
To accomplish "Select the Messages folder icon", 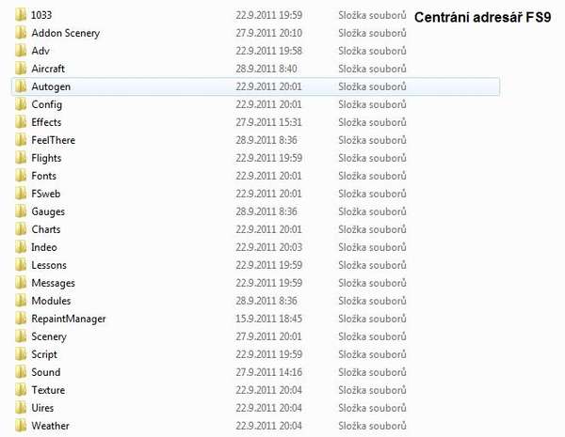I will [x=21, y=283].
